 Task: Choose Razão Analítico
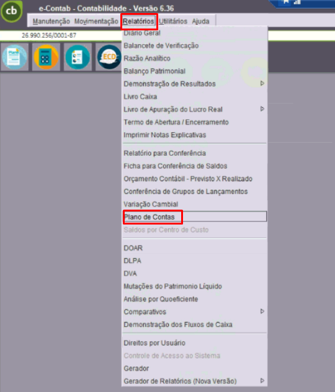click(195, 58)
